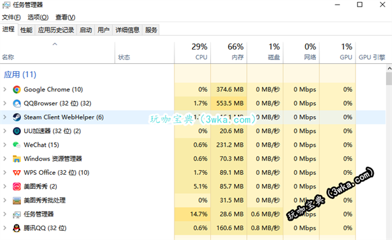This screenshot has height=240, width=392.
Task: Click the 美图秀秀批处理 app icon
Action: click(17, 200)
